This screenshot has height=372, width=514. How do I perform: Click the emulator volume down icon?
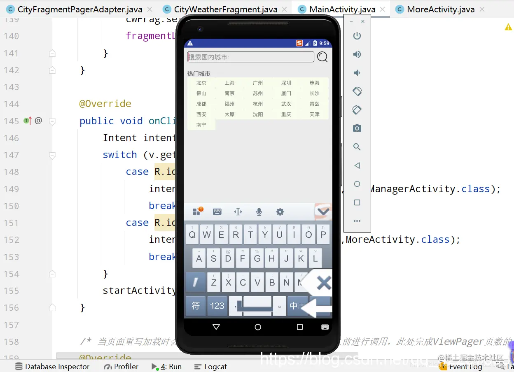(357, 73)
